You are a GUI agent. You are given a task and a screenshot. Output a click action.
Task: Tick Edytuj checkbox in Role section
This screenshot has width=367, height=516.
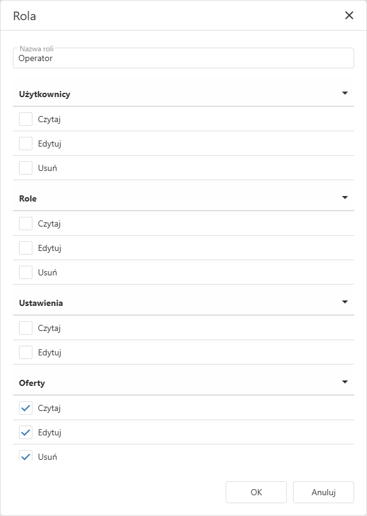26,248
